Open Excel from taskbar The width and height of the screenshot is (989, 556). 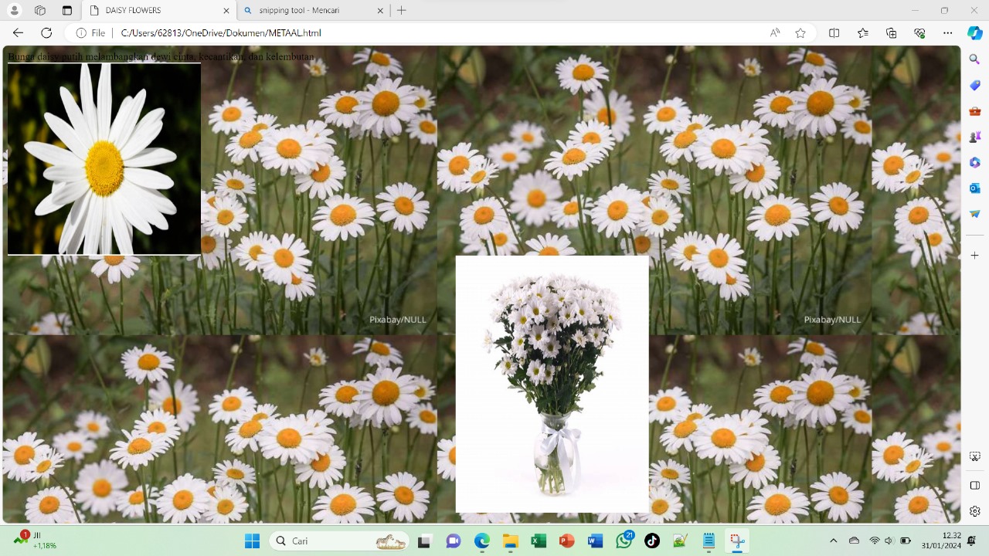point(539,541)
